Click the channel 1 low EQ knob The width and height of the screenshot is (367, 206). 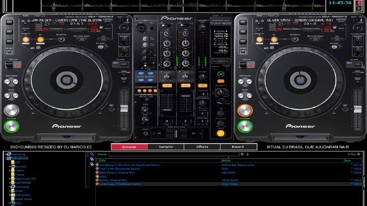coord(167,64)
